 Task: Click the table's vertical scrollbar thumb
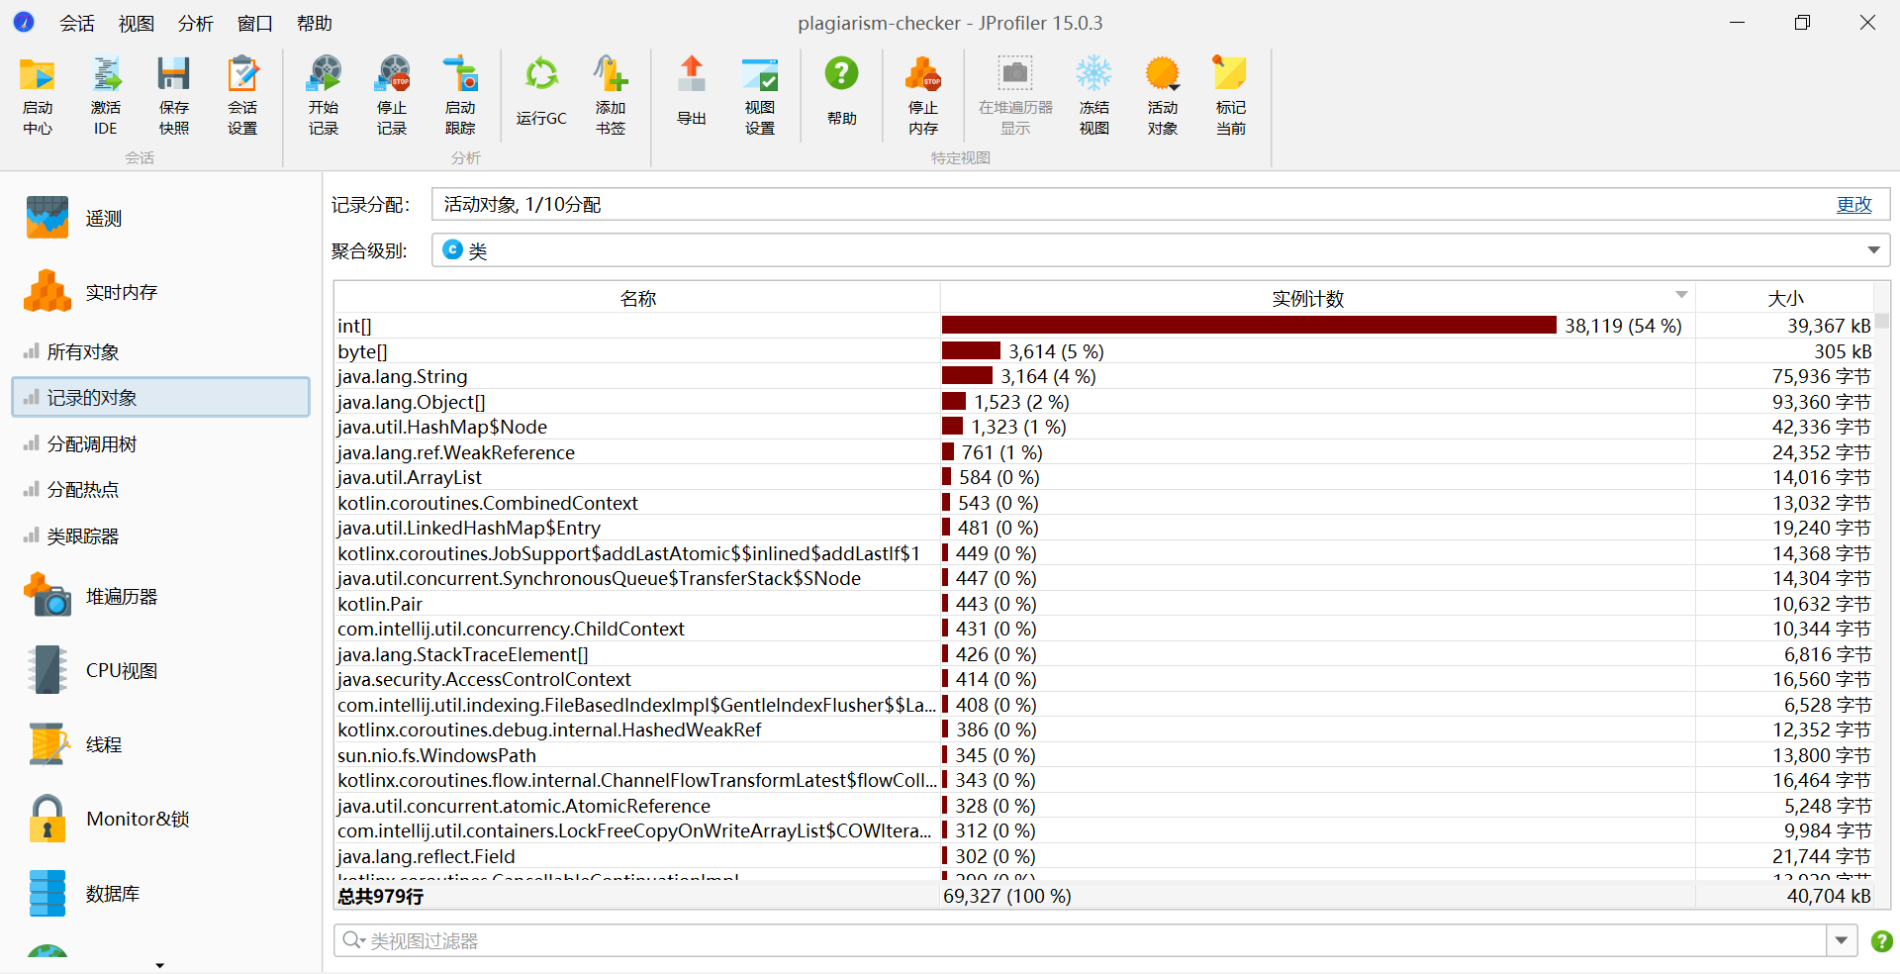(1882, 320)
